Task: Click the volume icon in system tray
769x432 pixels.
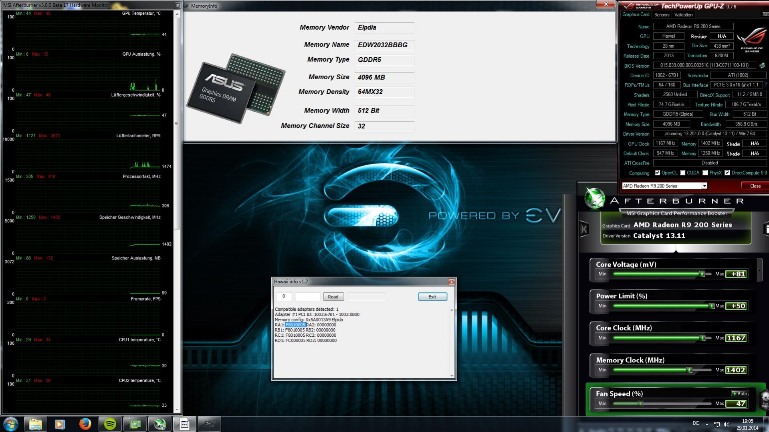Action: pyautogui.click(x=727, y=424)
